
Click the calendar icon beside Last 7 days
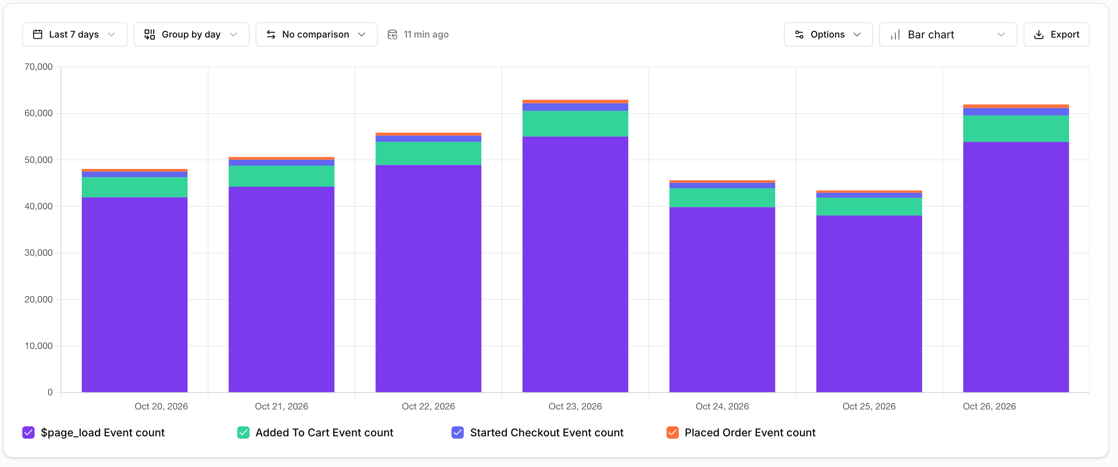pos(38,34)
